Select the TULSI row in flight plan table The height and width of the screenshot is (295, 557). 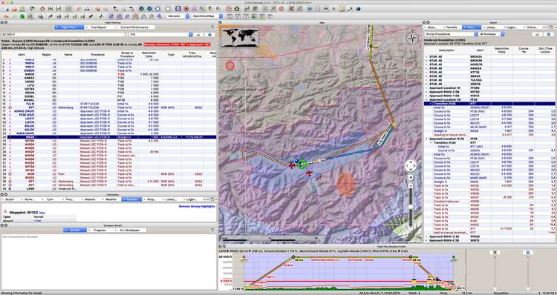click(108, 104)
